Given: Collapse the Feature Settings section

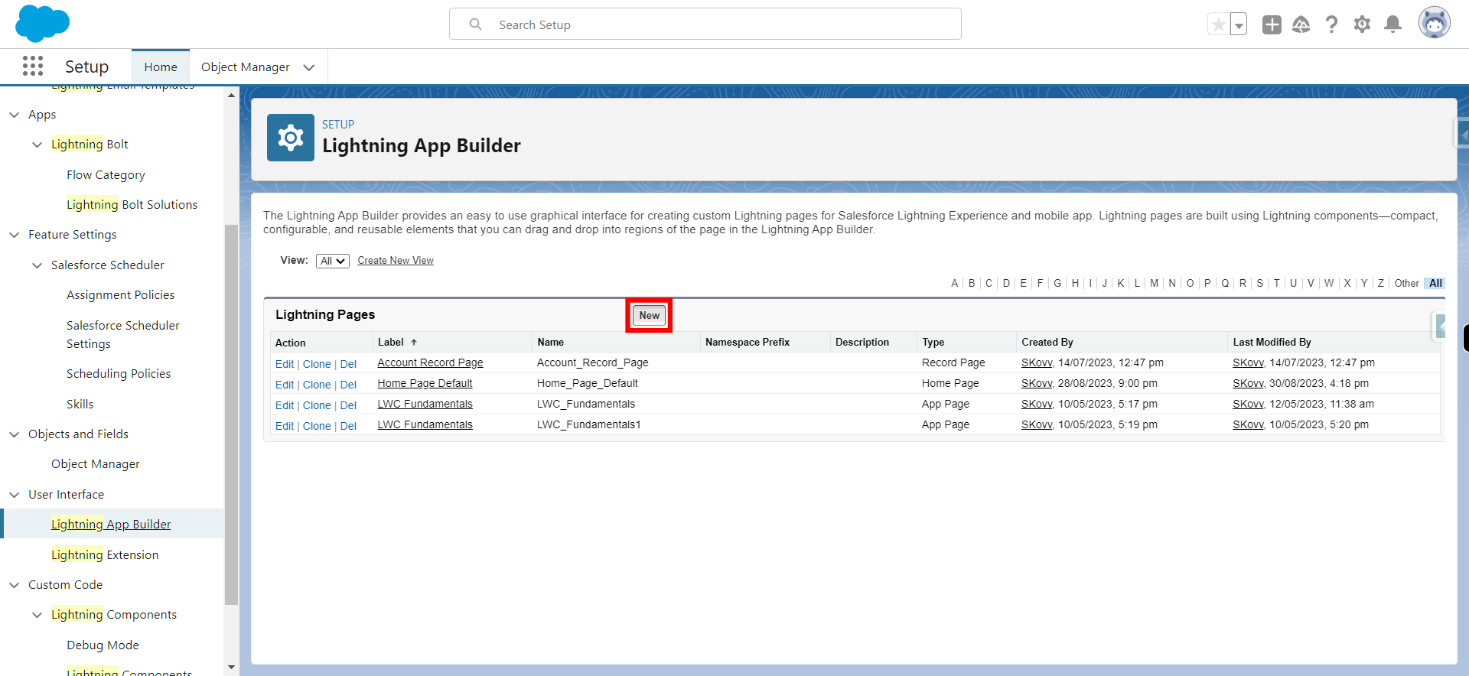Looking at the screenshot, I should pyautogui.click(x=15, y=235).
